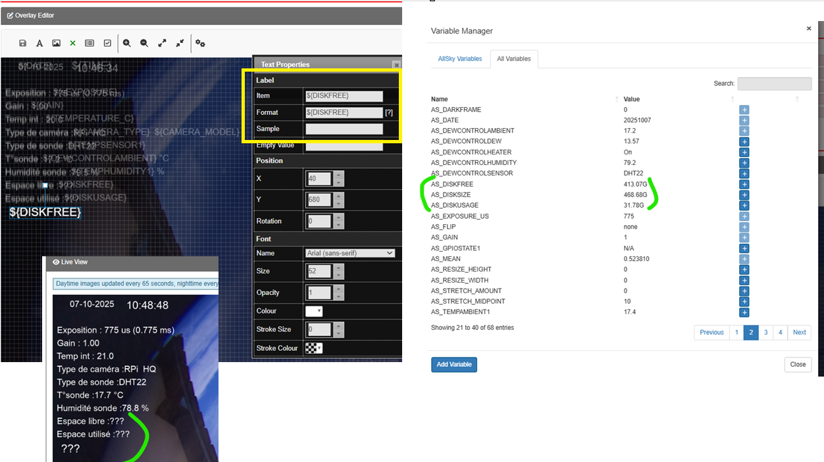Viewport: 824px width, 462px height.
Task: Close the Variable Manager with the X
Action: point(809,29)
